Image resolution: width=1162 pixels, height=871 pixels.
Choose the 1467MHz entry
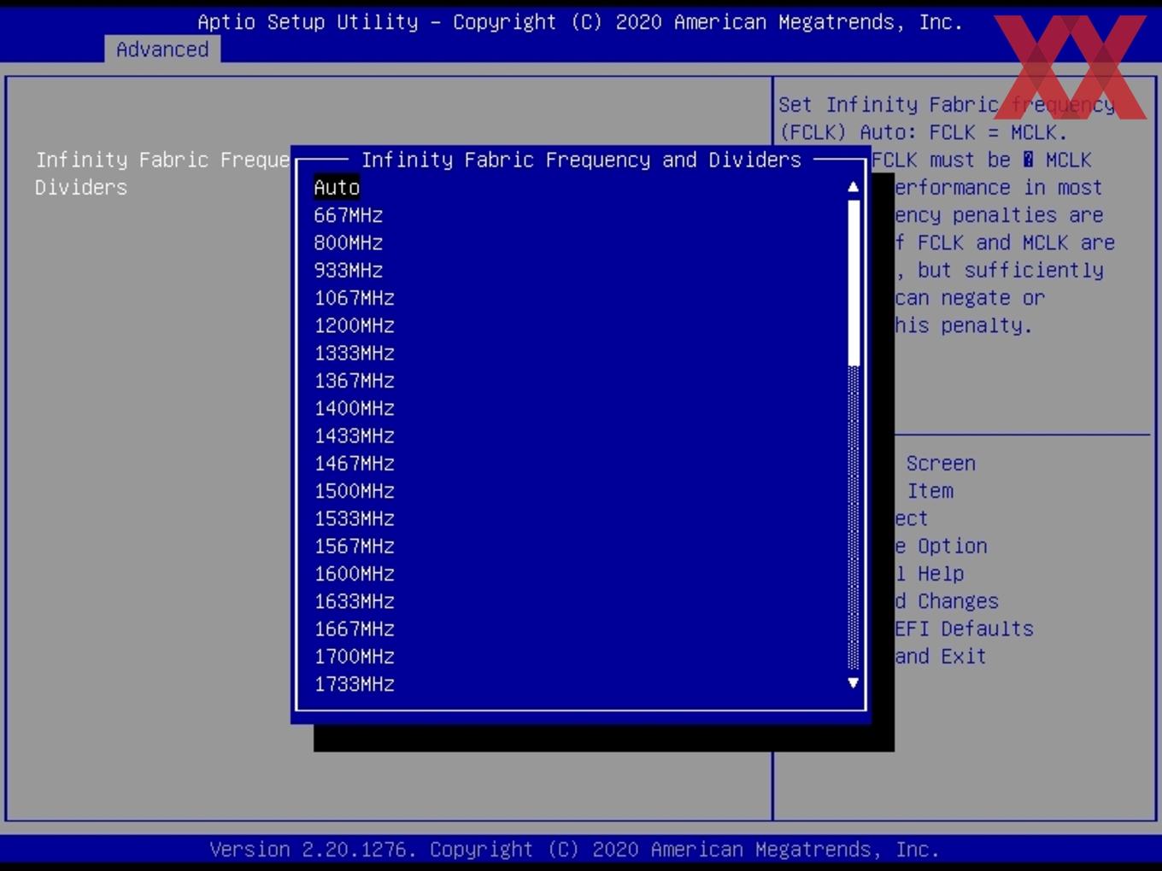tap(354, 464)
